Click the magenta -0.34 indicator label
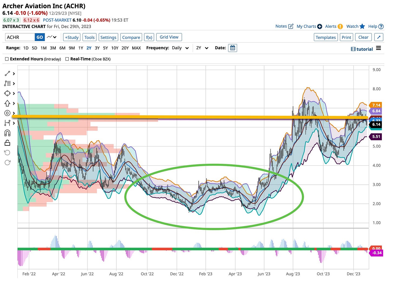The width and height of the screenshot is (394, 294). tap(376, 253)
